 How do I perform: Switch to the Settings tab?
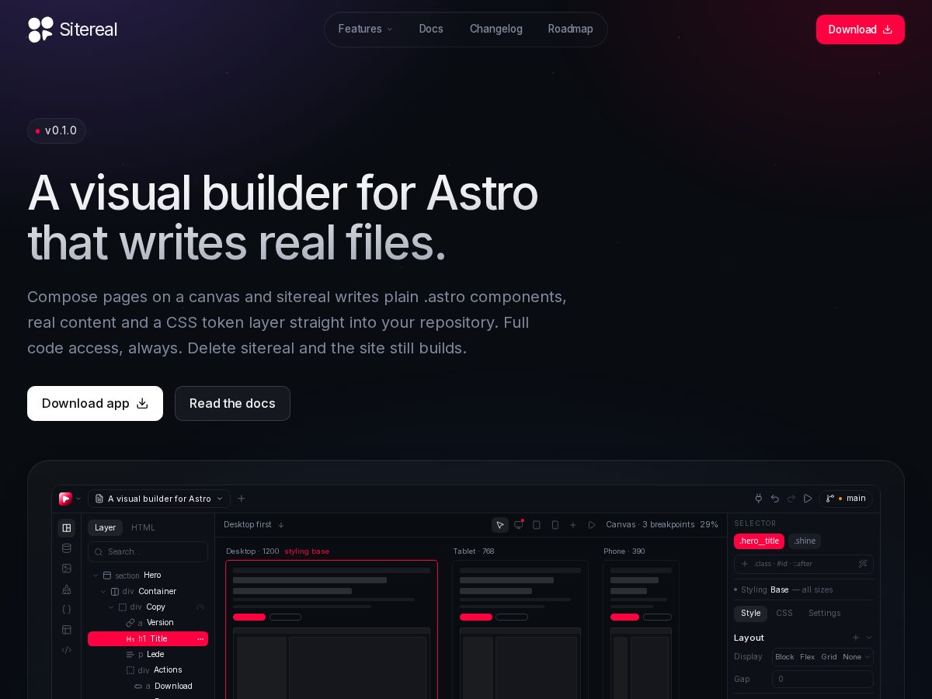click(x=824, y=614)
